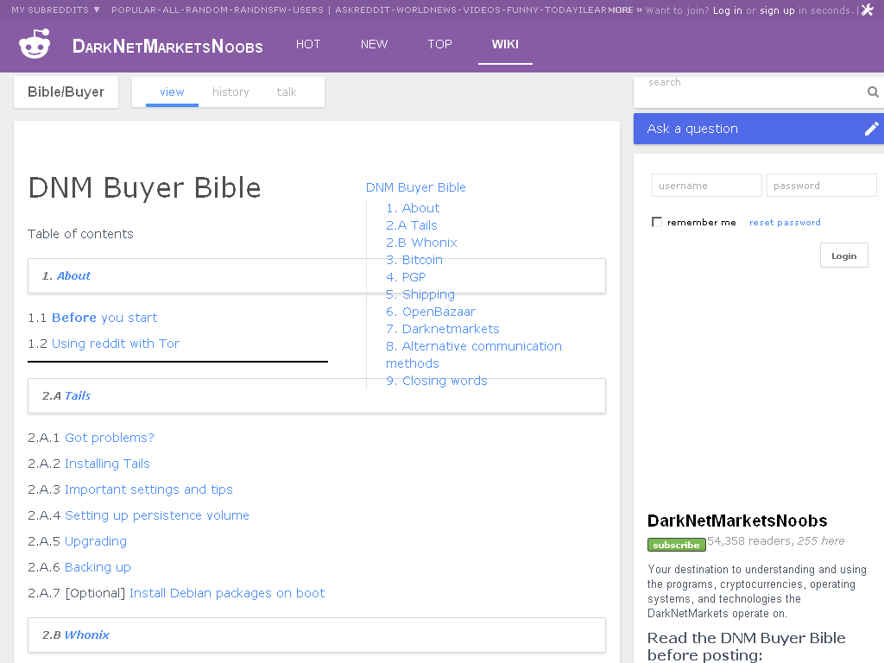Click the search magnifier icon
Viewport: 884px width, 663px height.
[873, 92]
